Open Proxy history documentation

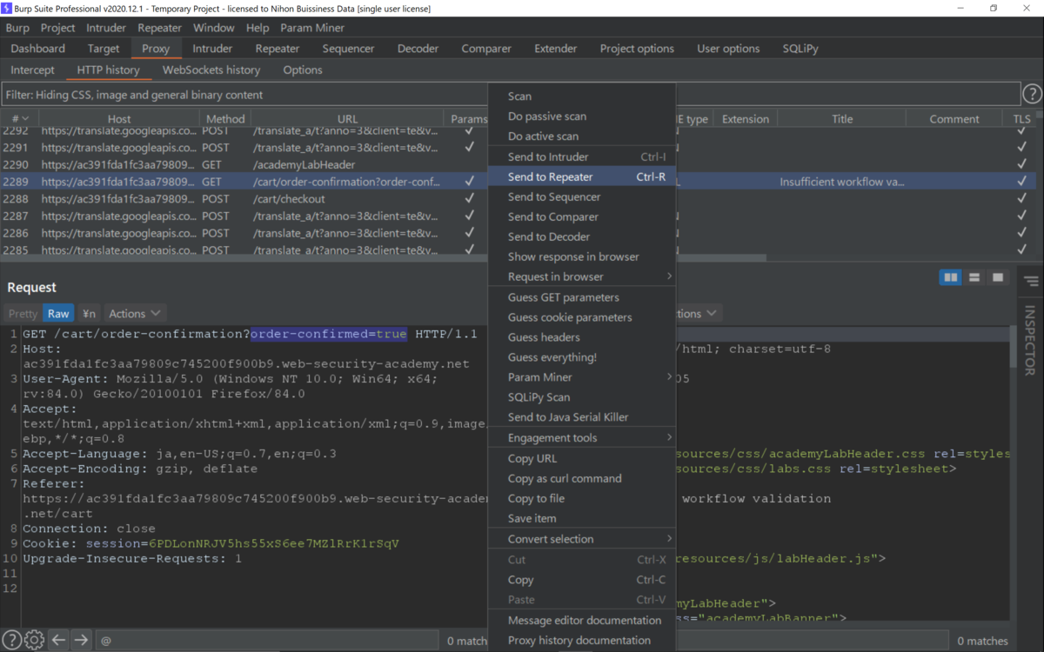click(582, 640)
